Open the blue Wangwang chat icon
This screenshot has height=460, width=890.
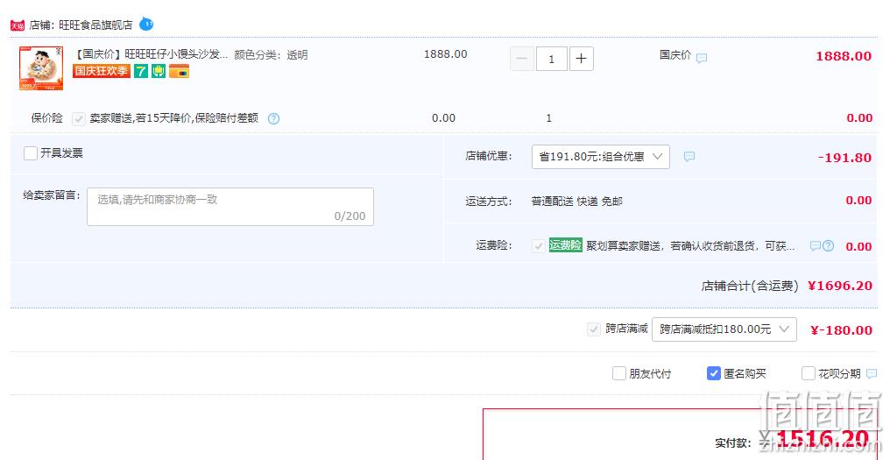[x=146, y=25]
